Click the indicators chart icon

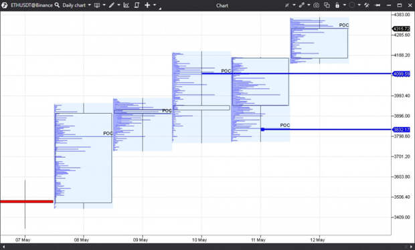(x=127, y=5)
